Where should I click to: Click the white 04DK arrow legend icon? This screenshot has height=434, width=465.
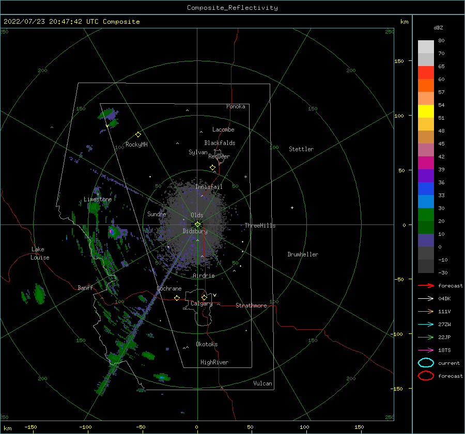[426, 298]
